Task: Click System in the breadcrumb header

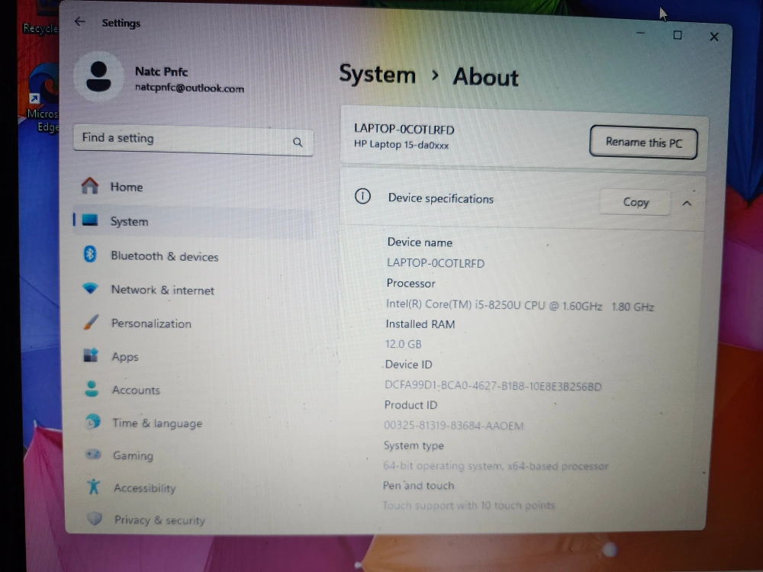Action: (x=377, y=75)
